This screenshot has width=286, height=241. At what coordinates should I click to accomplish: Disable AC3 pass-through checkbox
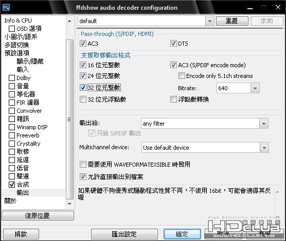[x=83, y=44]
